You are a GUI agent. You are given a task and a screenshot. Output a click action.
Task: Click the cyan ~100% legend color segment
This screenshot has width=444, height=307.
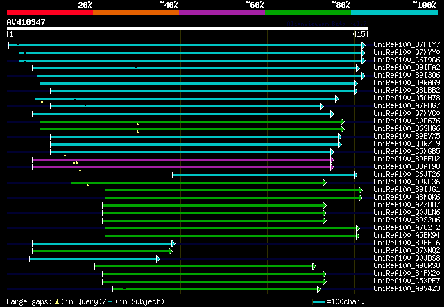395,12
